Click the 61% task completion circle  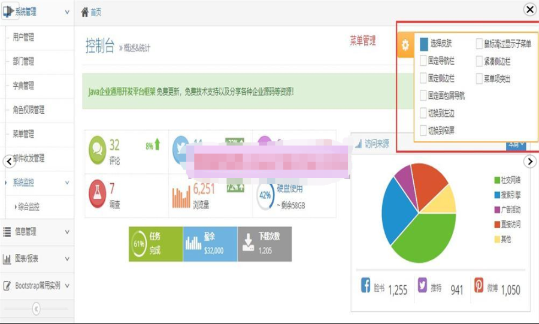click(x=139, y=244)
